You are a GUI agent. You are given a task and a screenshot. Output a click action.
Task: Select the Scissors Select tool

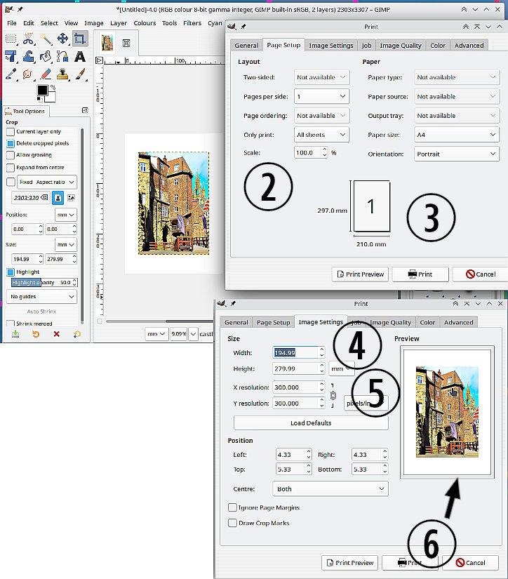pyautogui.click(x=29, y=39)
